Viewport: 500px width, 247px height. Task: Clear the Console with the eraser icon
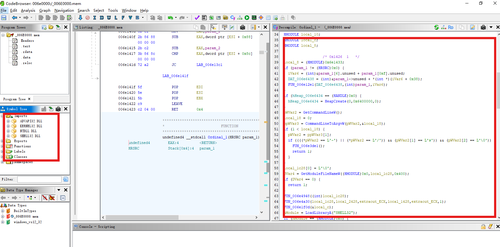pos(490,227)
